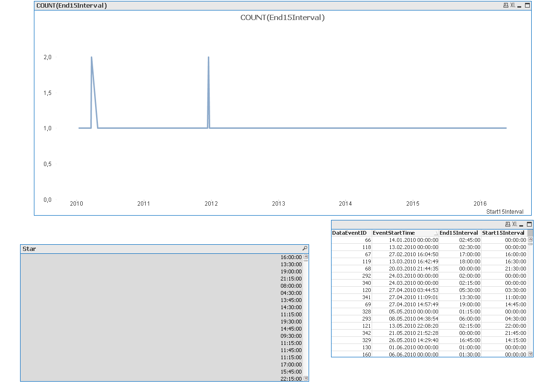Image resolution: width=536 pixels, height=385 pixels.
Task: Click the Start15Interval axis label
Action: (504, 212)
